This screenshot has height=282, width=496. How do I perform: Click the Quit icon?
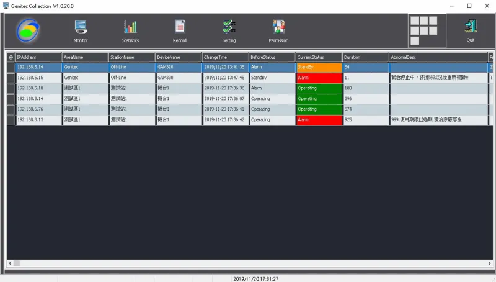(471, 30)
